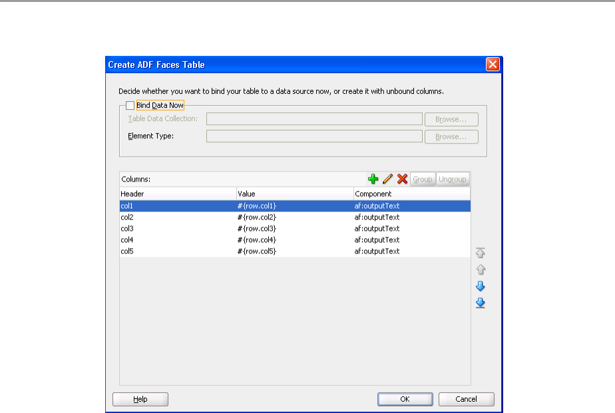Click the Header column heading
This screenshot has width=615, height=413.
pos(178,194)
